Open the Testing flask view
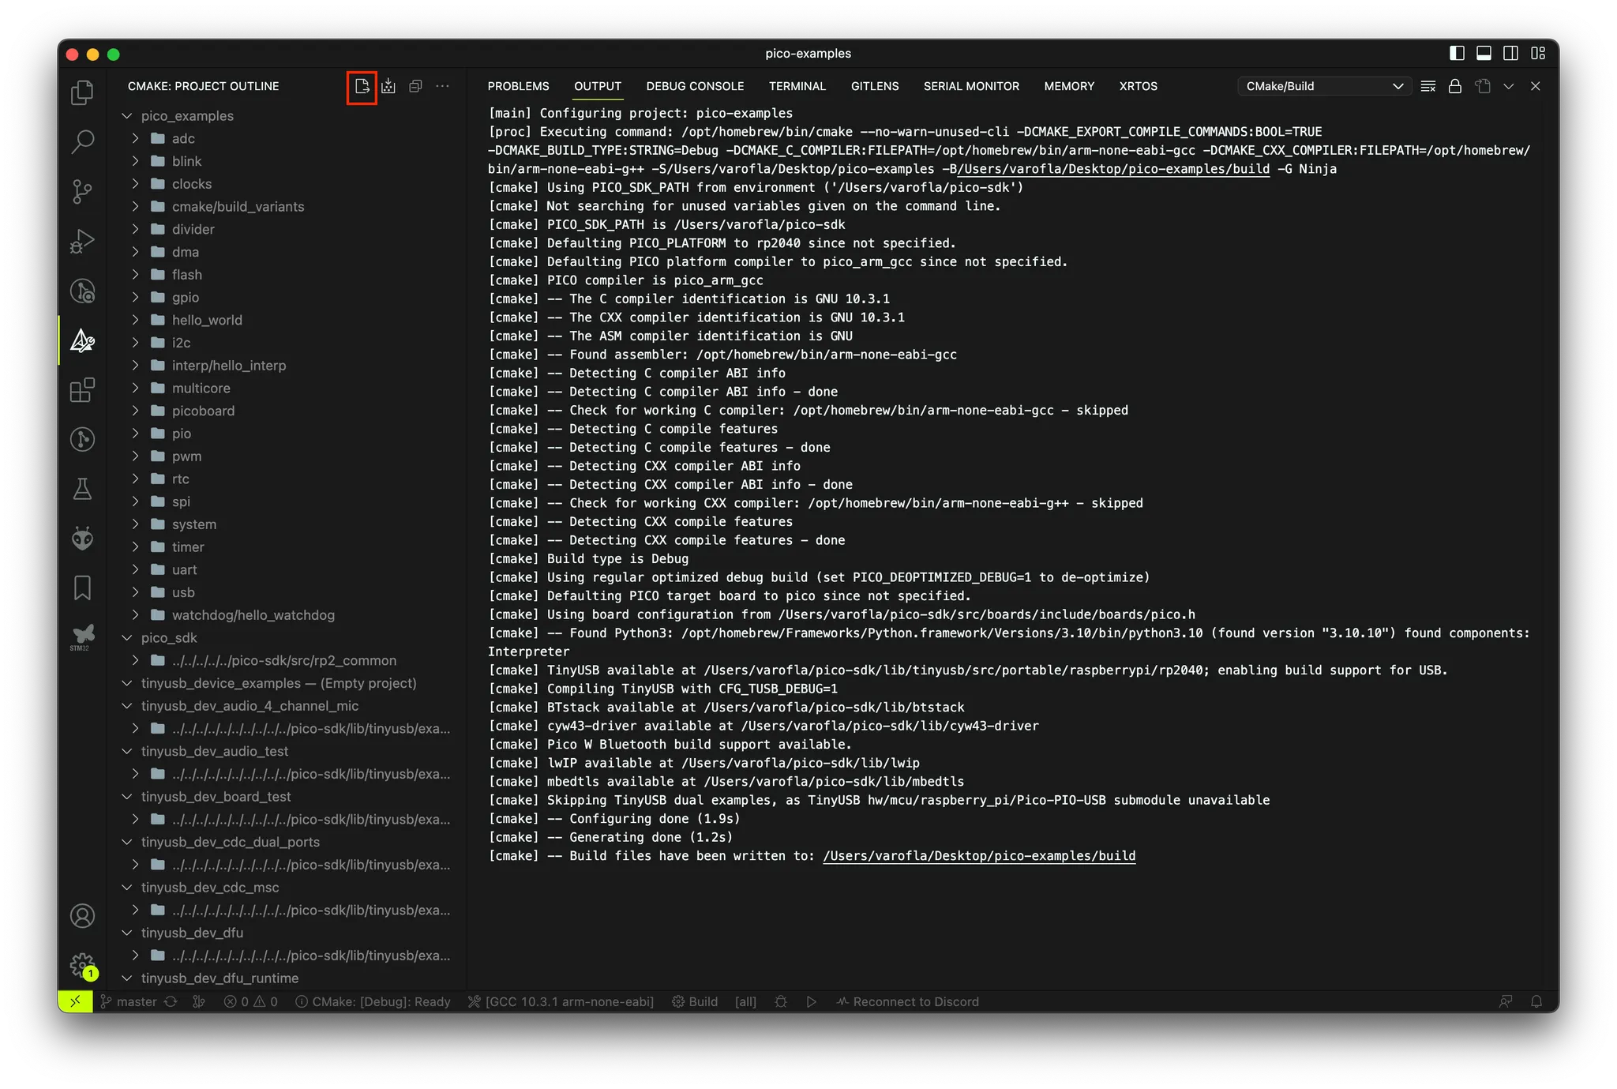This screenshot has height=1089, width=1617. pos(82,489)
